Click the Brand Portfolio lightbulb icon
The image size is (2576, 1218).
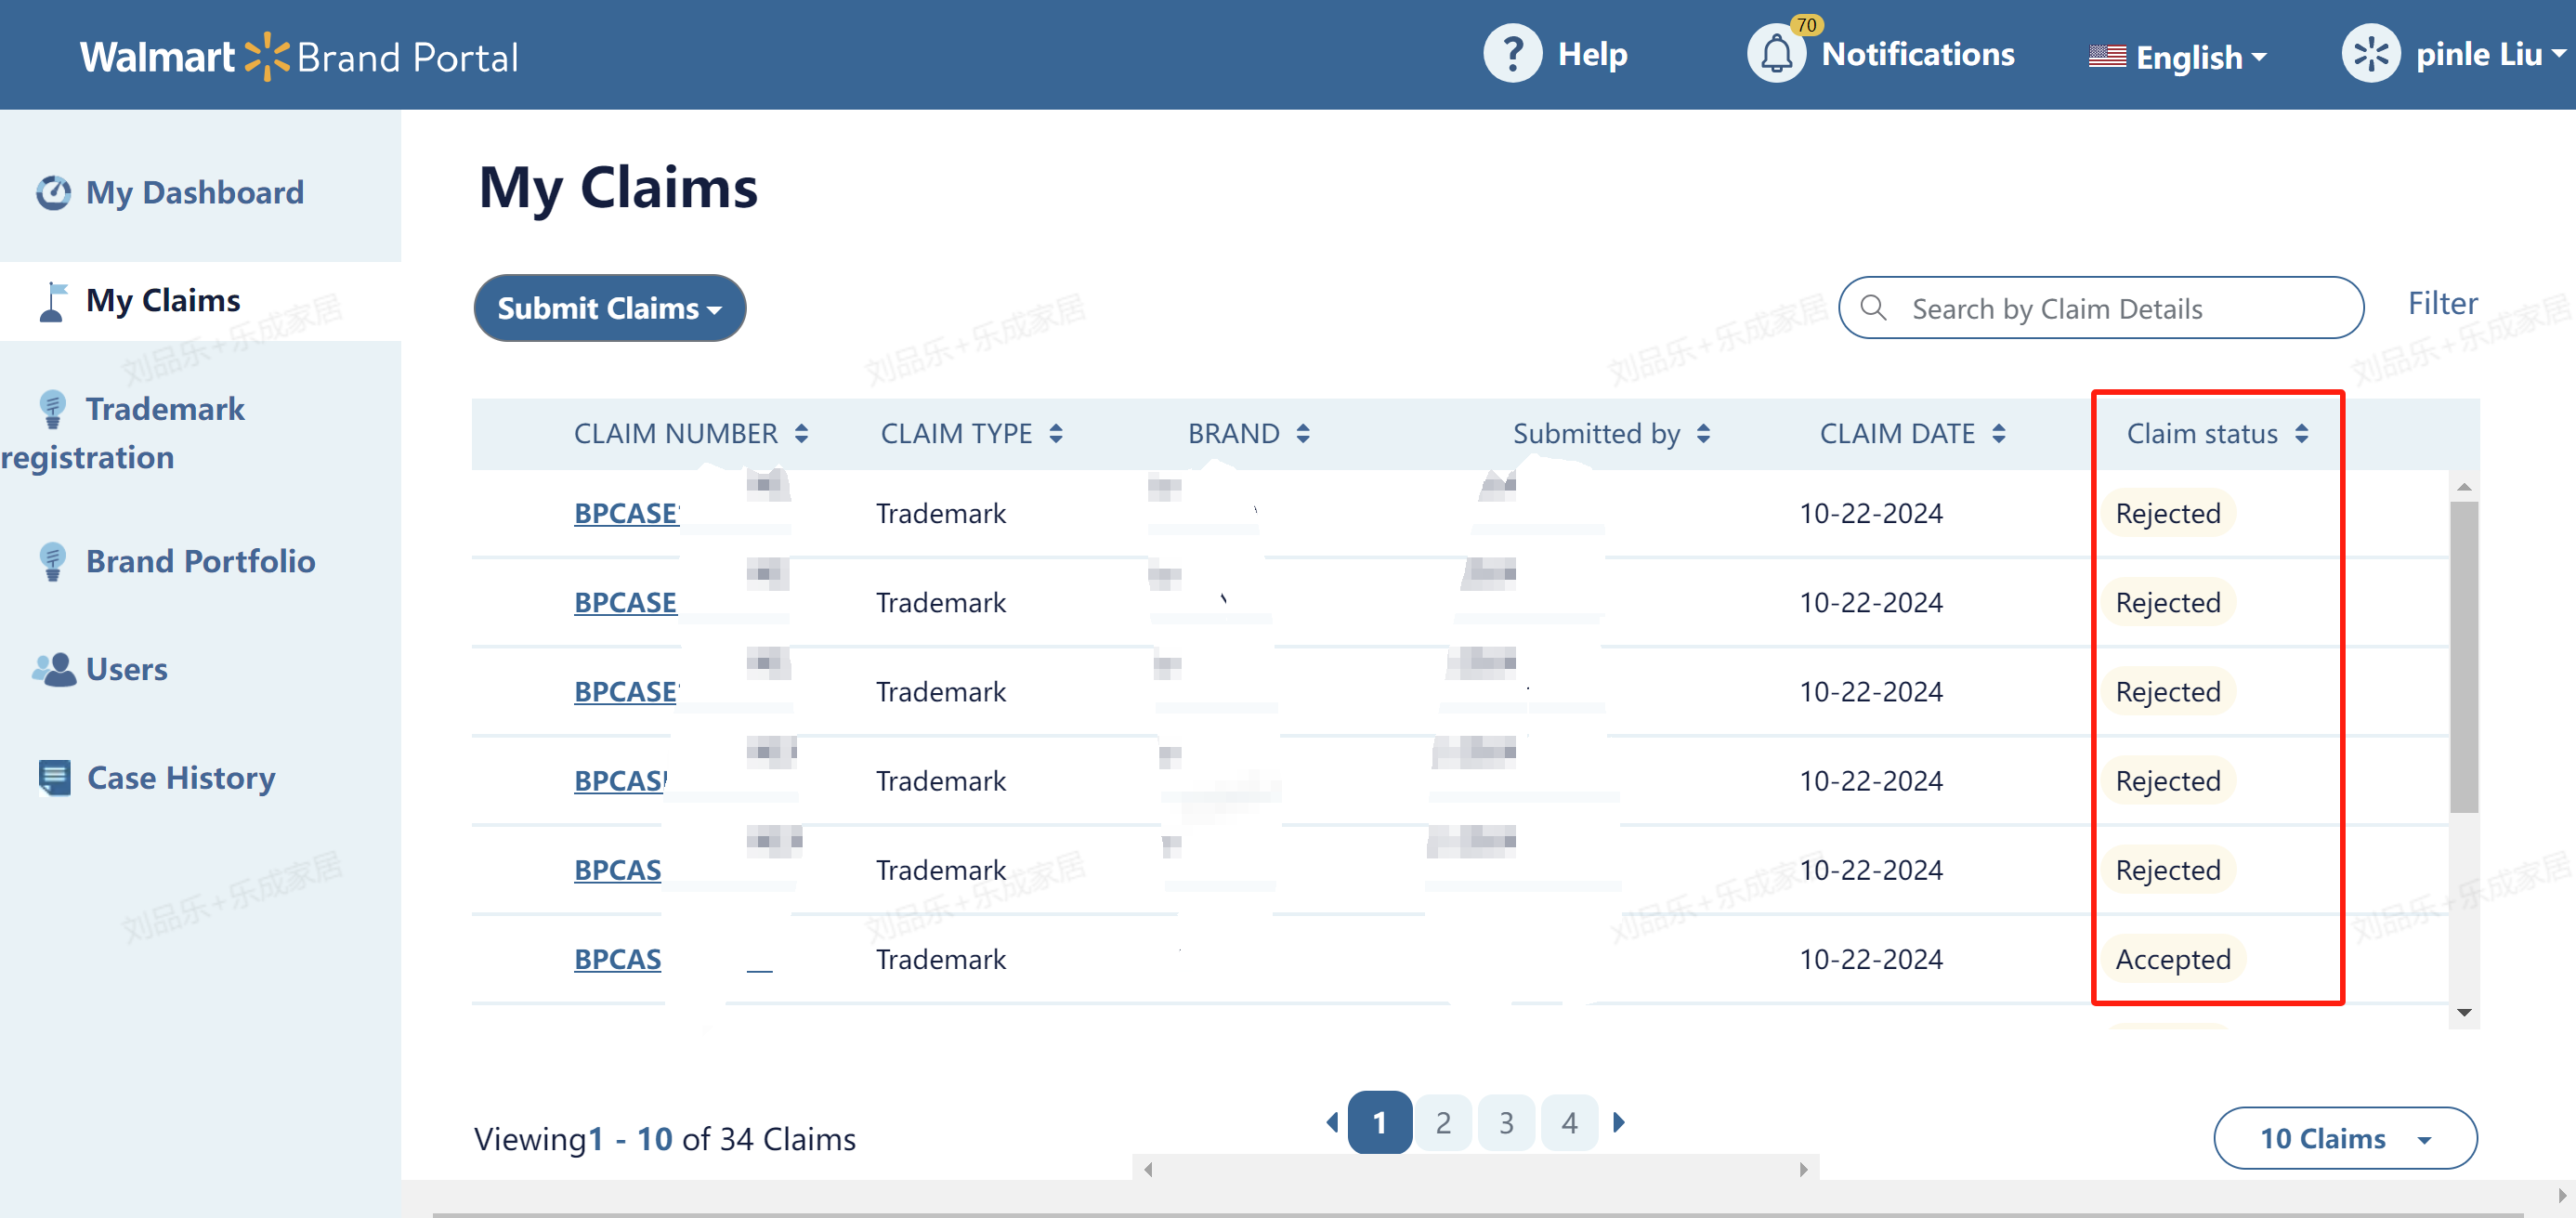[53, 561]
